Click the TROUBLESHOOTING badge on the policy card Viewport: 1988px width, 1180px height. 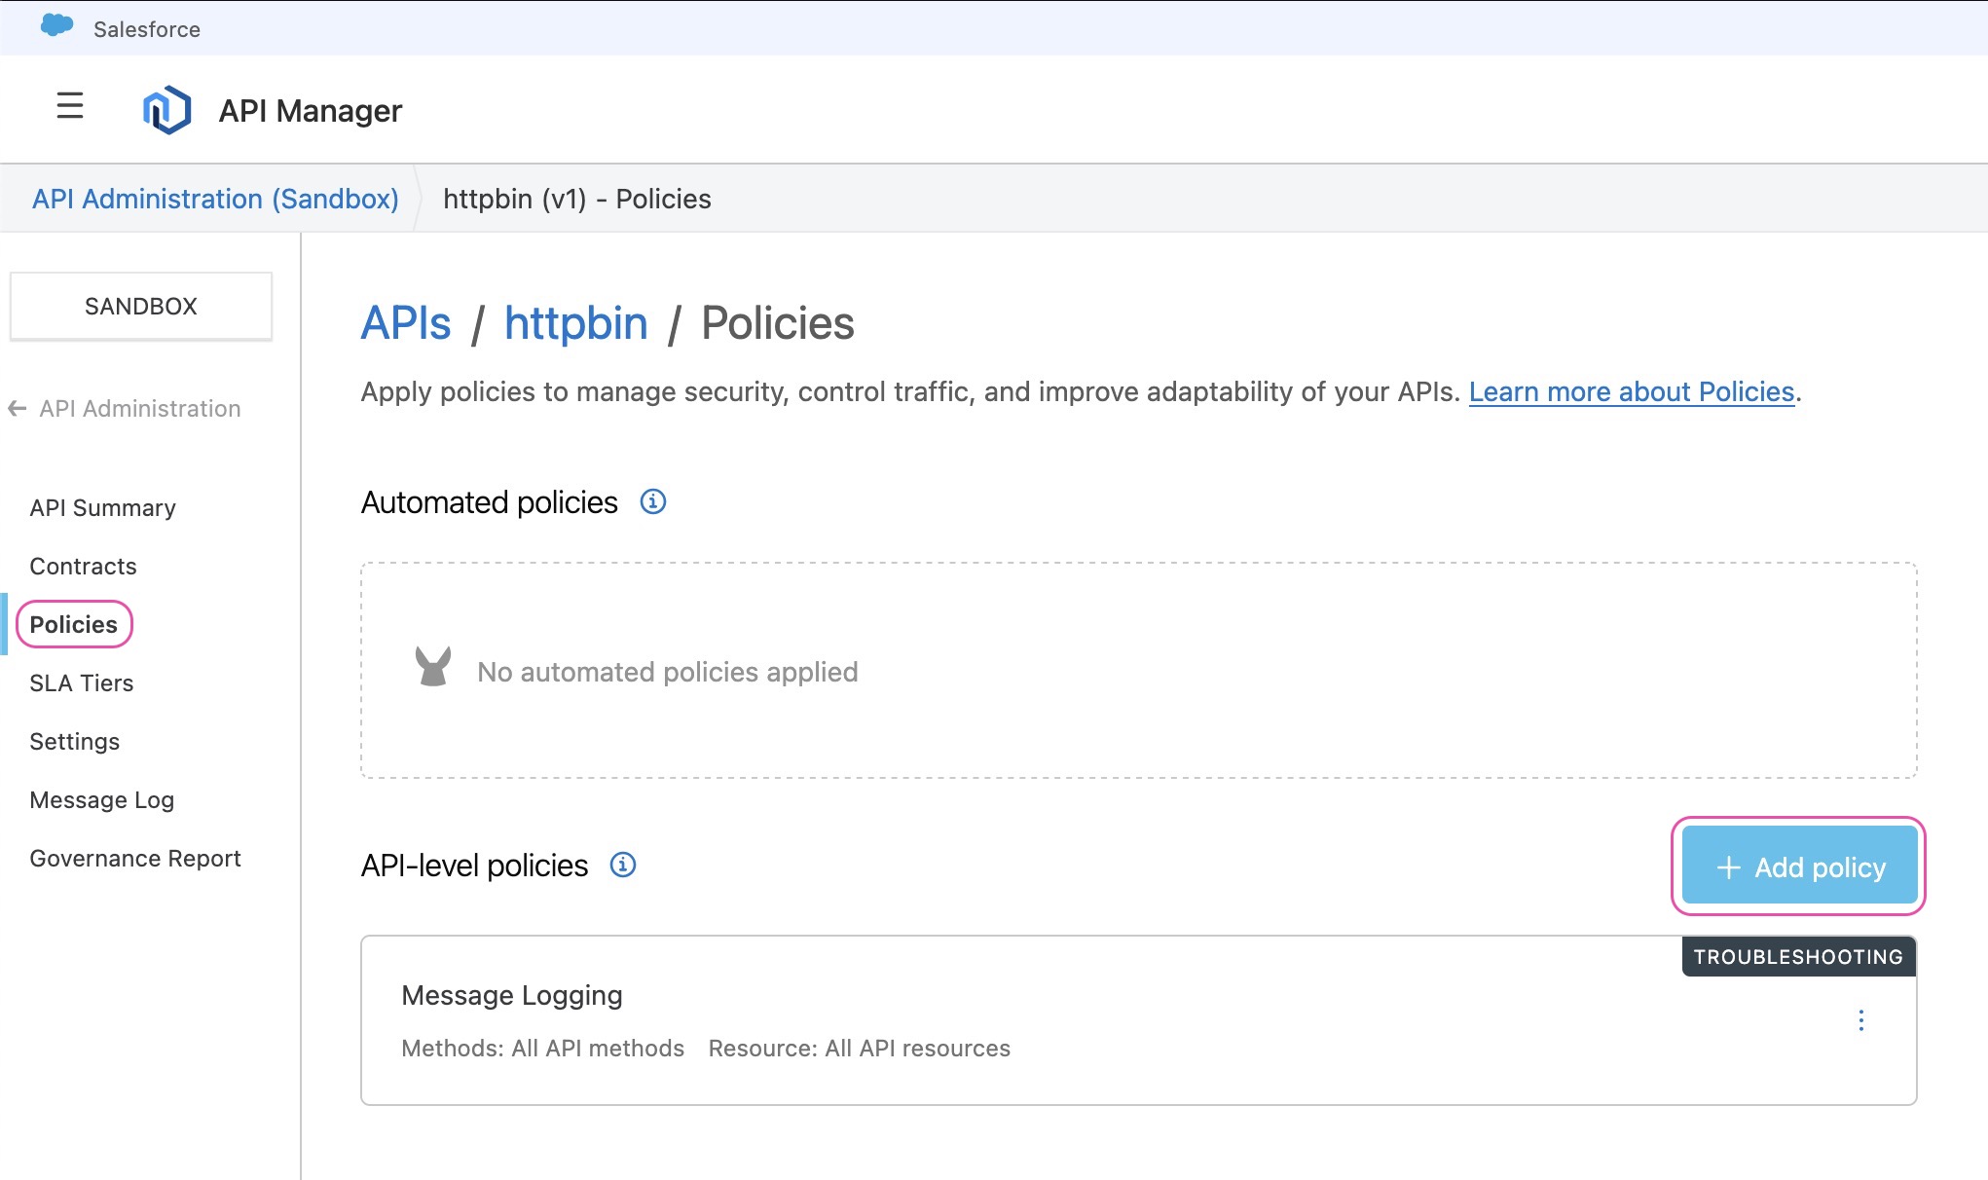pos(1797,956)
